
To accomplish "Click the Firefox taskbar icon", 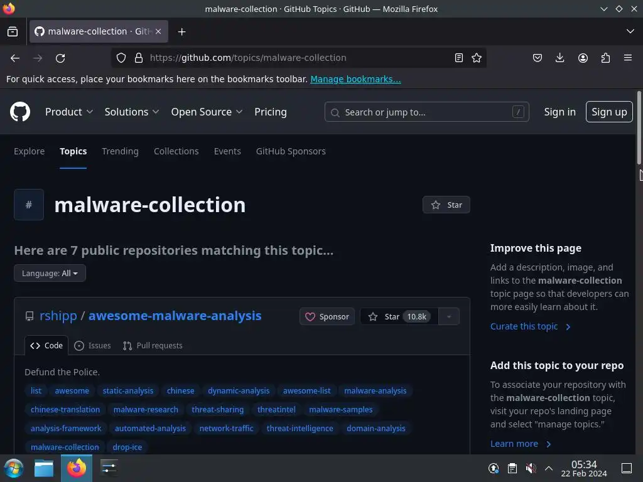I will [x=77, y=468].
